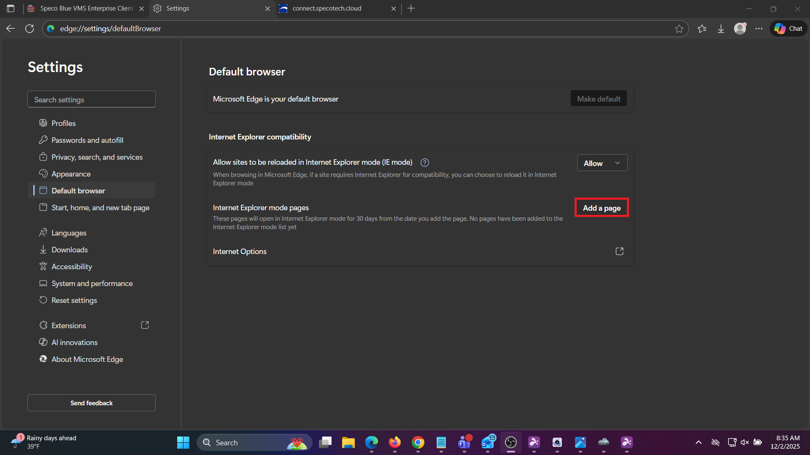810x455 pixels.
Task: Open Settings and more ellipsis menu
Action: [759, 29]
